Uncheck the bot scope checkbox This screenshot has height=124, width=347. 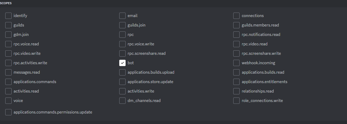[122, 63]
